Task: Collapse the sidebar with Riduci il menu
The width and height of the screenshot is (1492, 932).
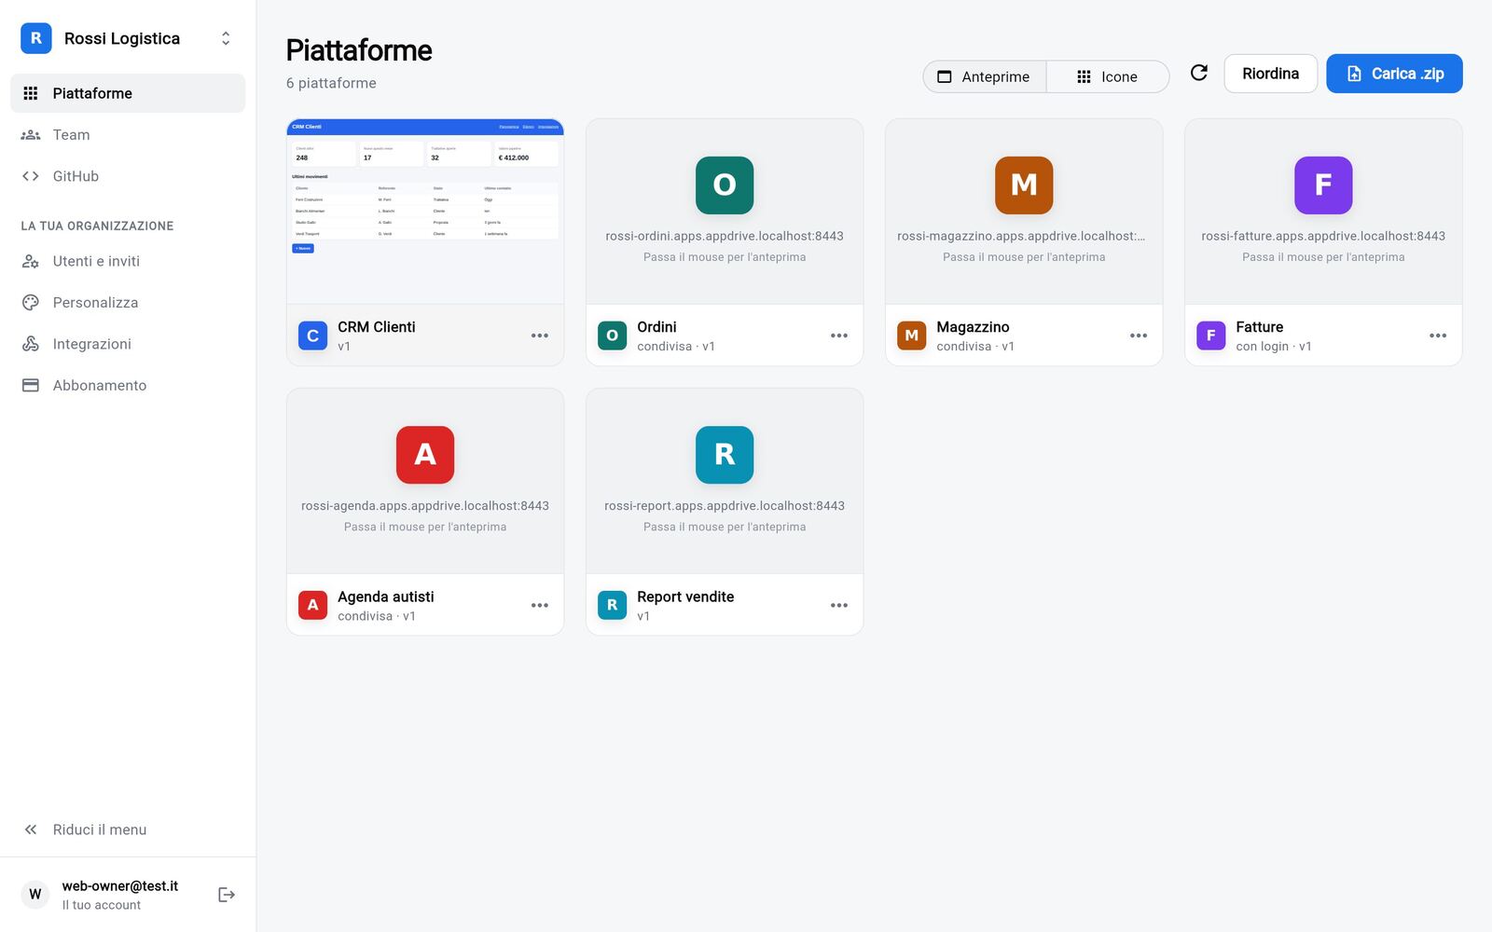Action: point(128,829)
